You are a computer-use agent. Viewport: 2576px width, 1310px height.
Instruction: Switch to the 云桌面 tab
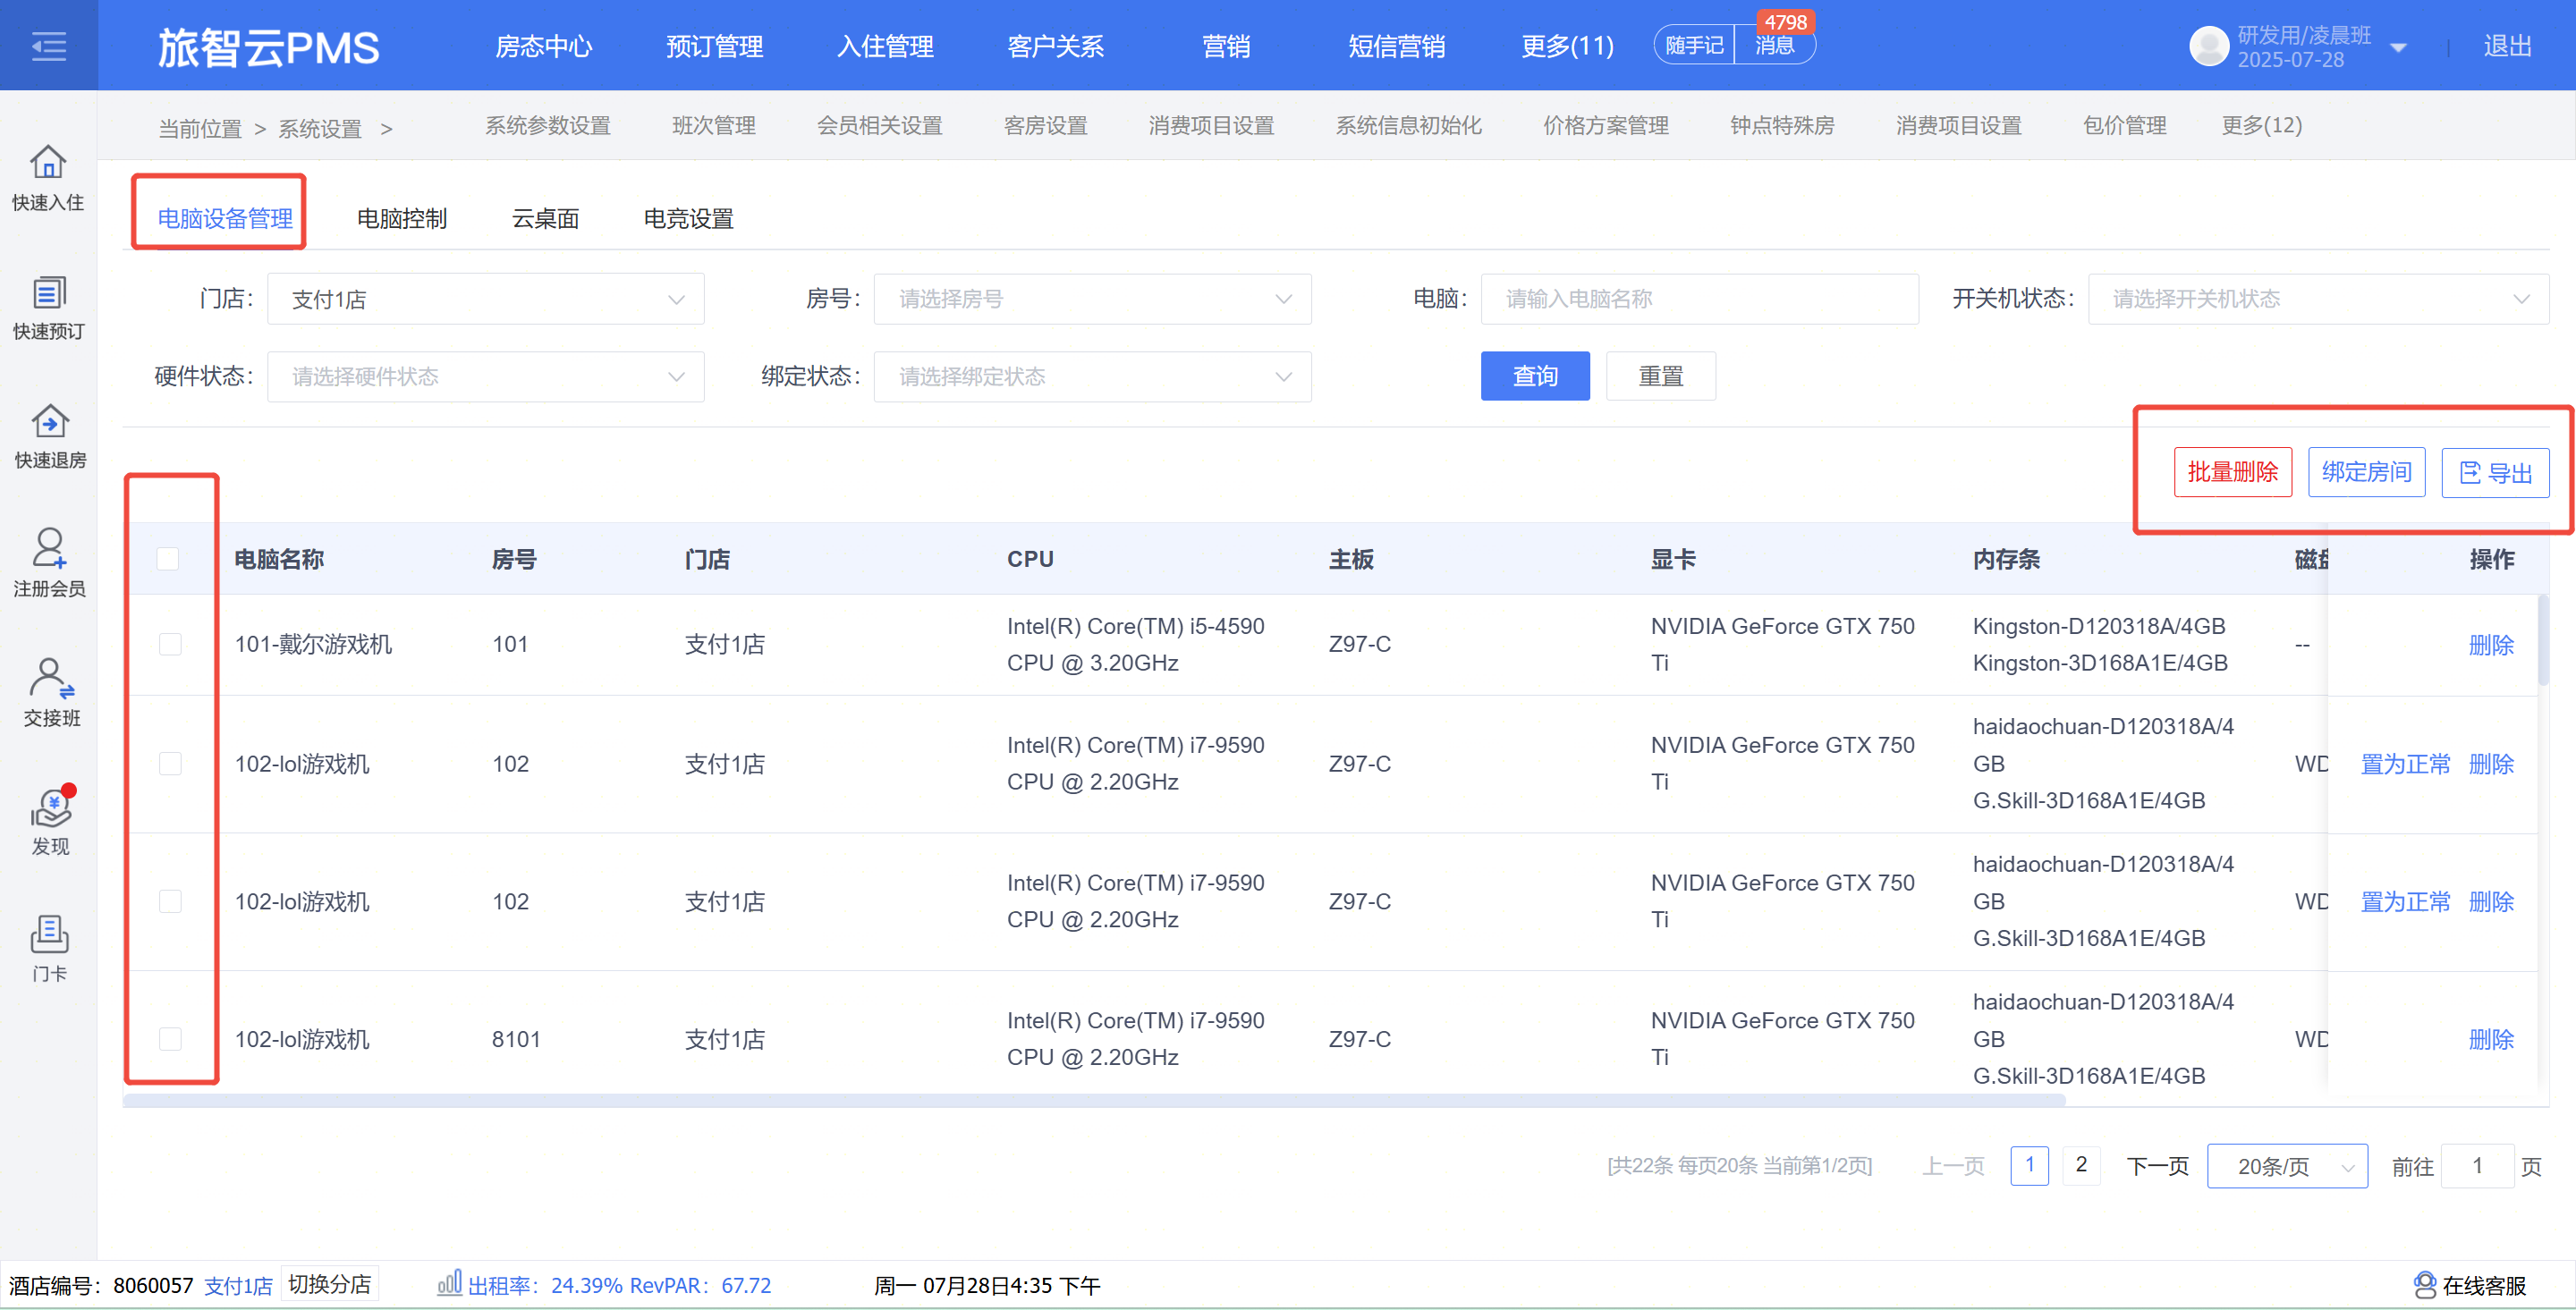click(x=545, y=218)
